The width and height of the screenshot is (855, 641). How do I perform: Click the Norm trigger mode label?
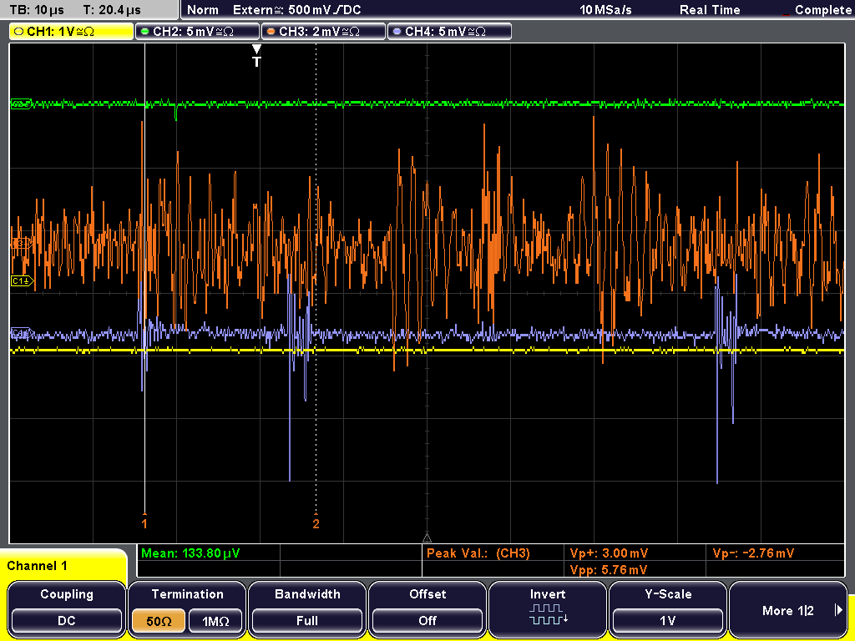point(203,10)
